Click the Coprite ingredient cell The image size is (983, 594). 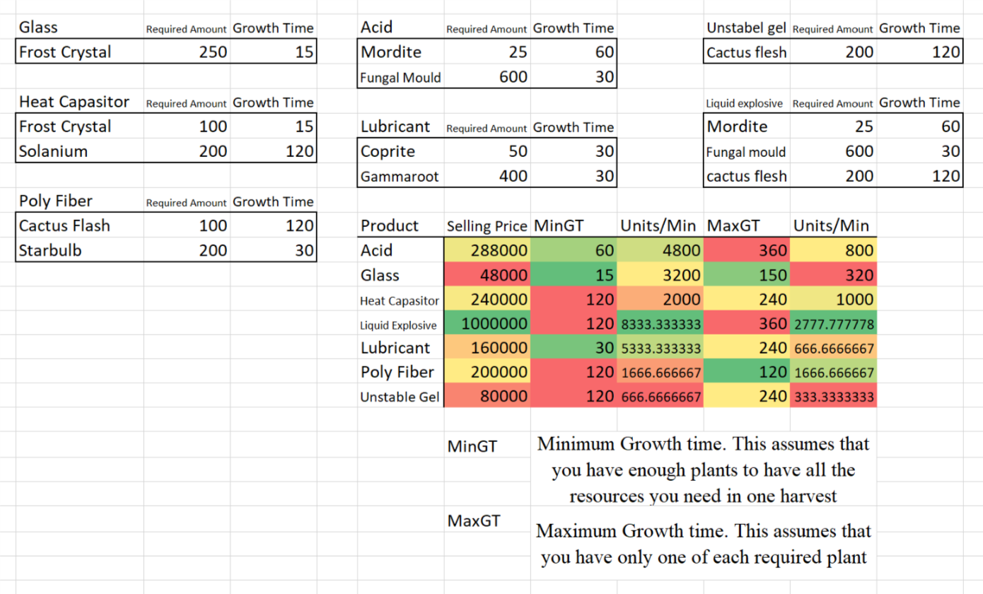[x=400, y=151]
